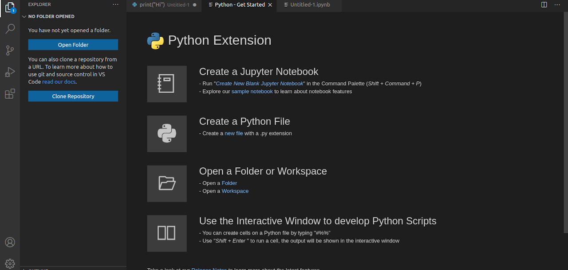Viewport: 568px width, 270px height.
Task: Open the sample notebook link
Action: coord(252,92)
